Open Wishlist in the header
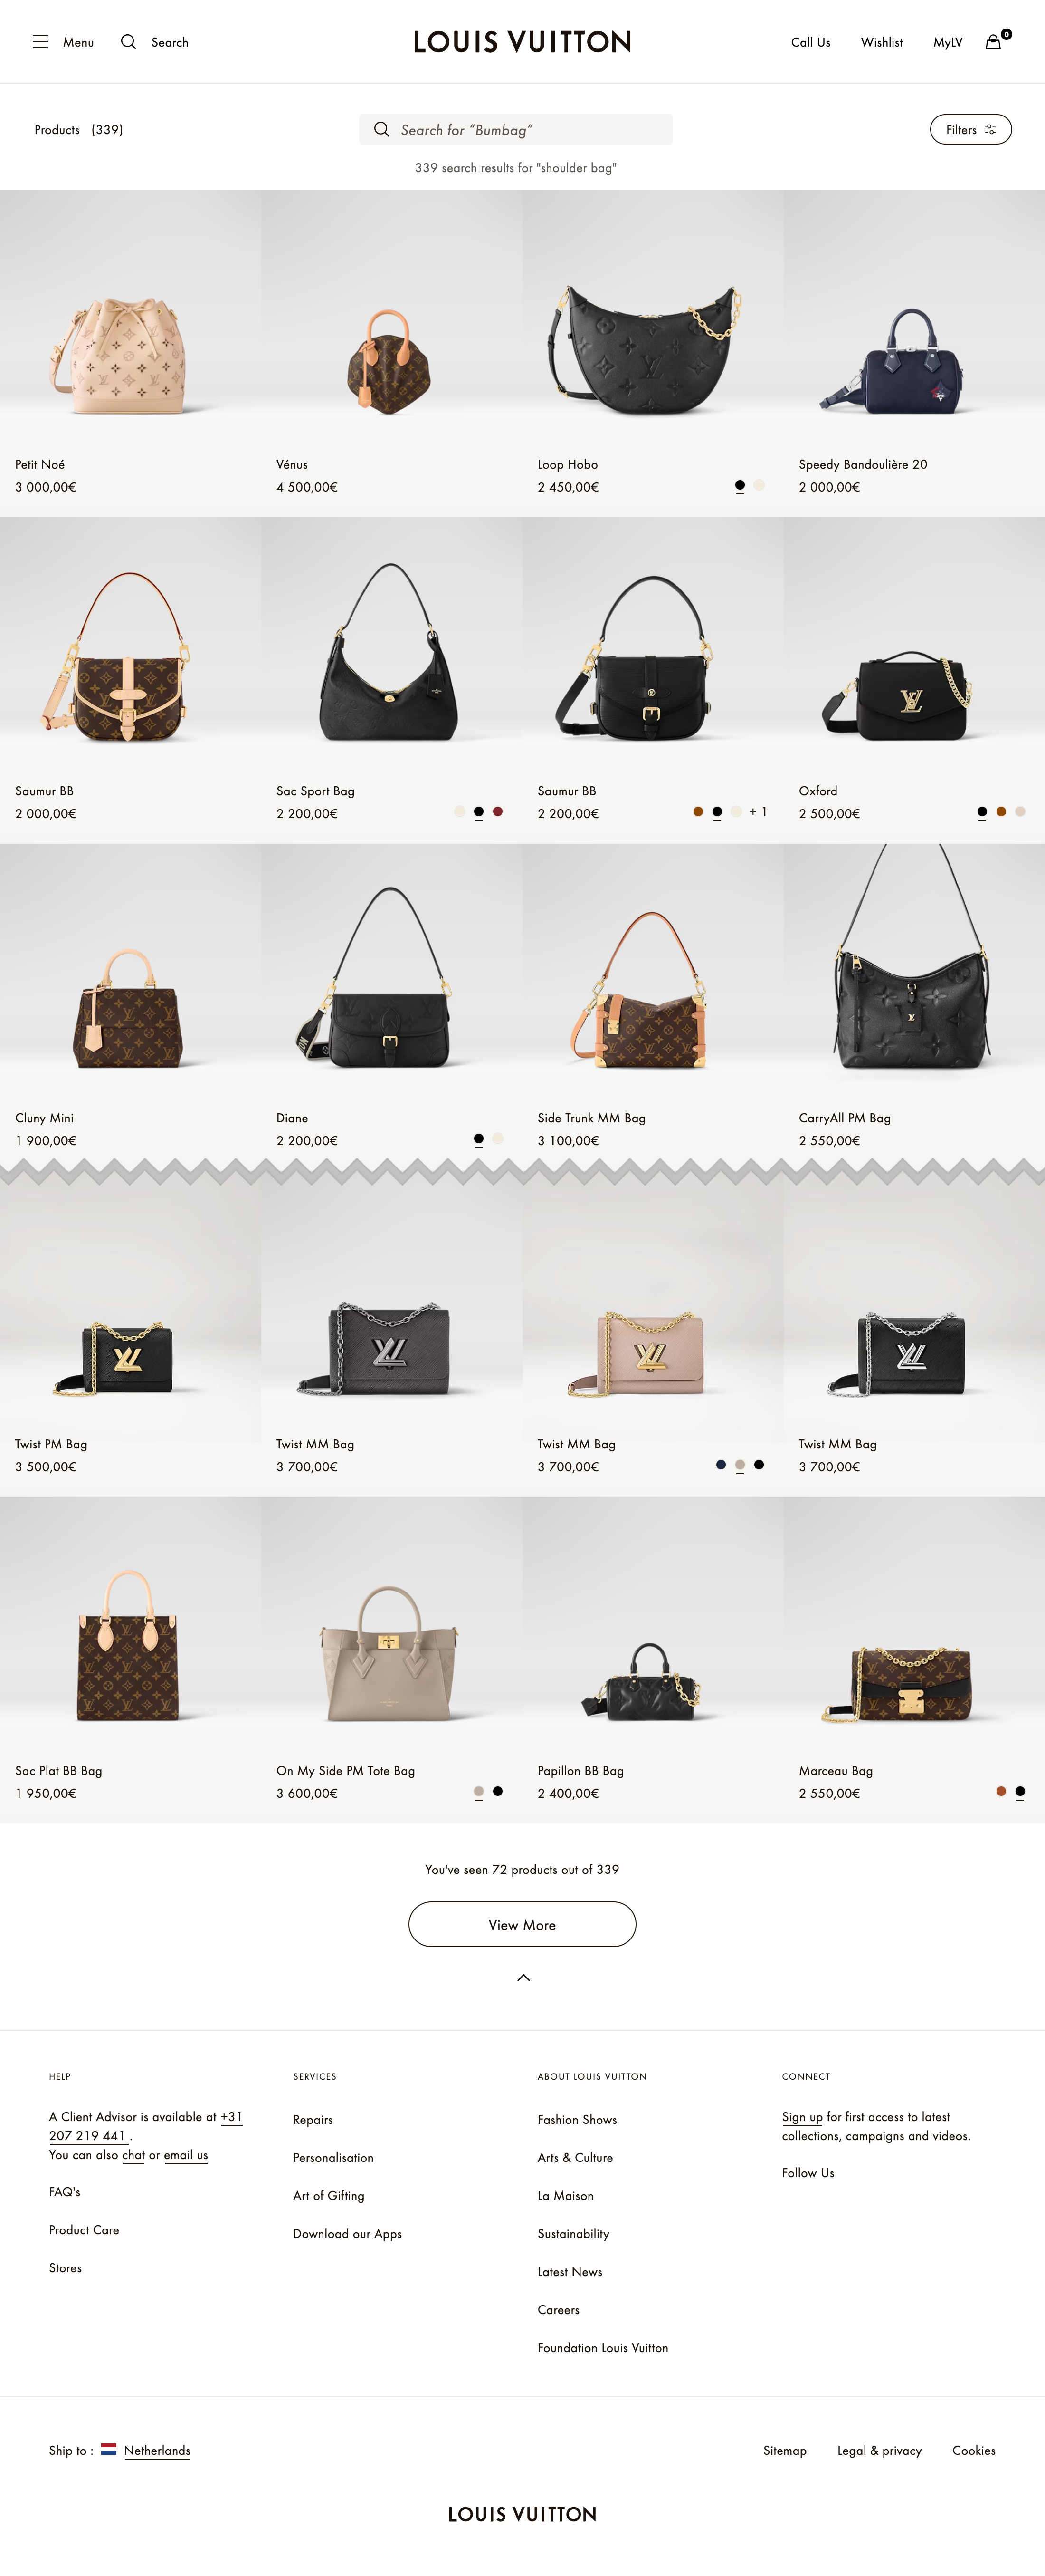 881,42
